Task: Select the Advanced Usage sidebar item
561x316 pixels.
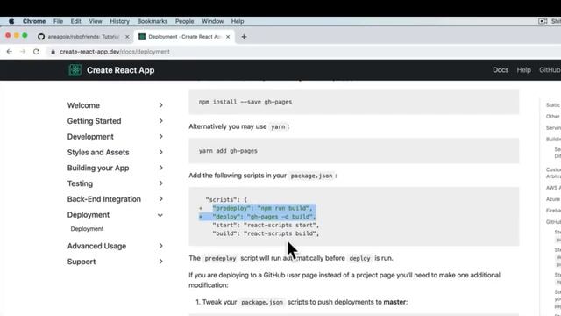Action: pos(96,246)
